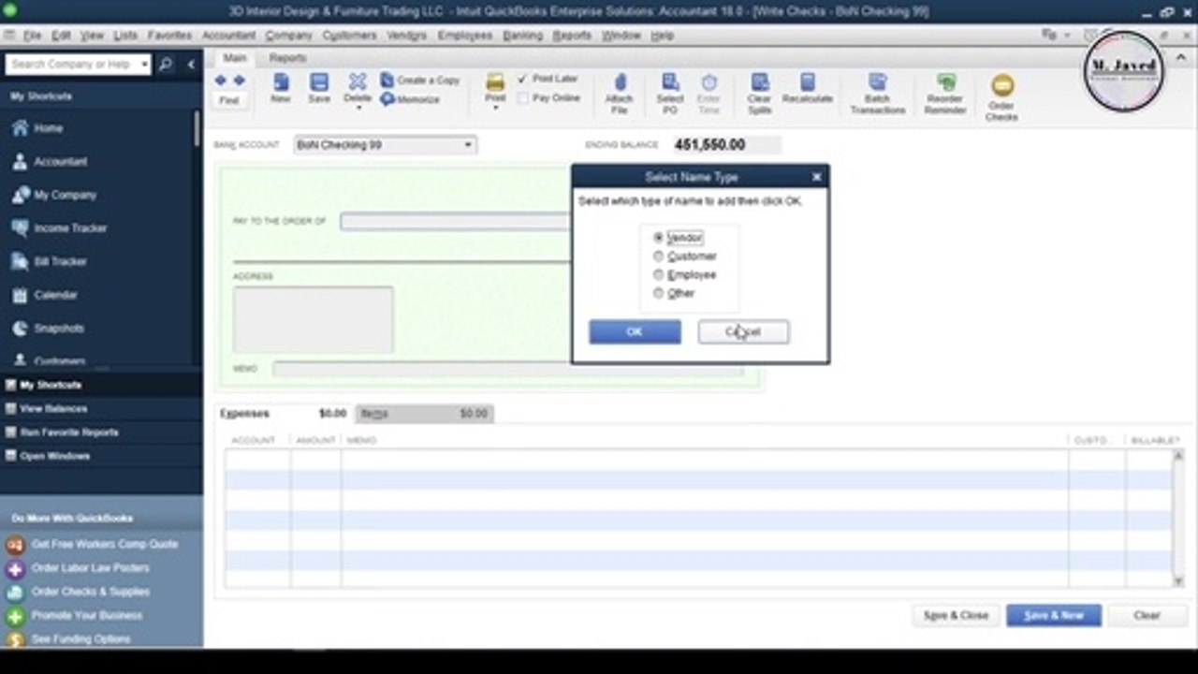Click the Recalculate icon
Screen dimensions: 1198x674
tap(807, 82)
